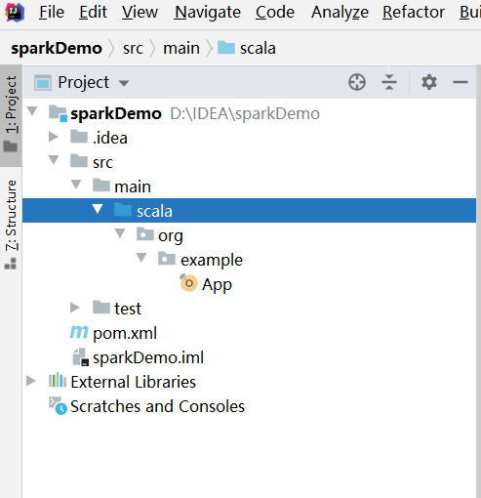Viewport: 481px width, 498px height.
Task: Collapse the example package arrow
Action: (141, 258)
